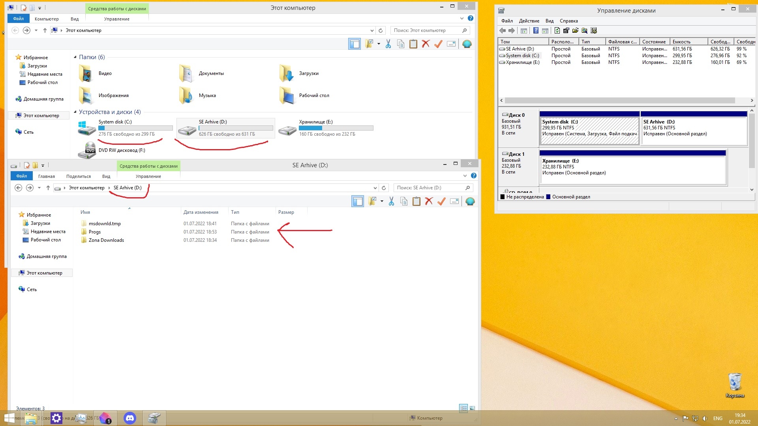Click the shell icon in SE Arhive toolbar
This screenshot has height=426, width=758.
[470, 202]
